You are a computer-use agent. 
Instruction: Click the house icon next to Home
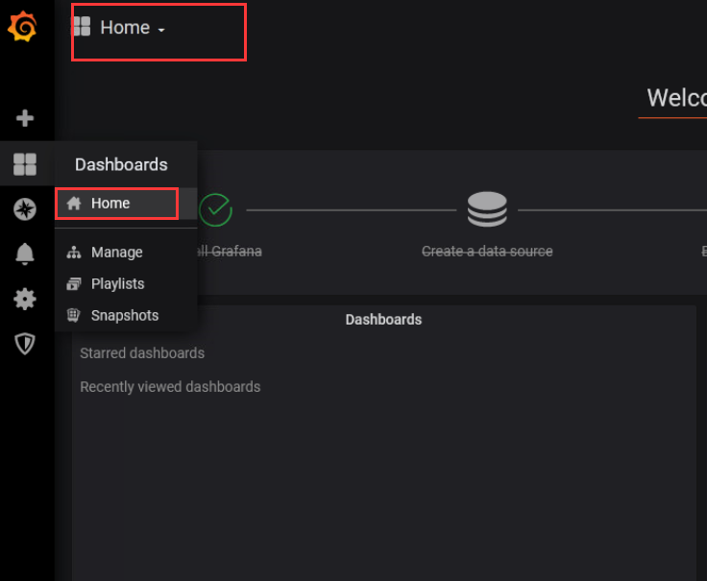(x=74, y=204)
